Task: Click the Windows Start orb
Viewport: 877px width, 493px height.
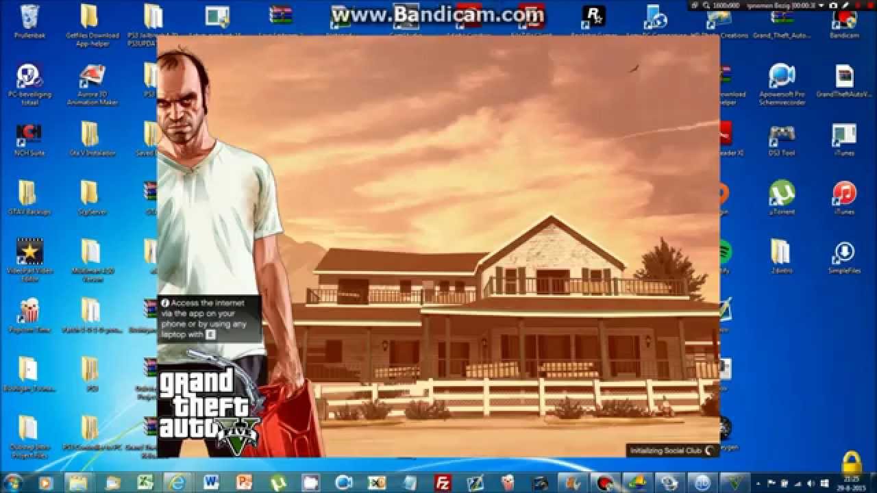Action: (14, 482)
